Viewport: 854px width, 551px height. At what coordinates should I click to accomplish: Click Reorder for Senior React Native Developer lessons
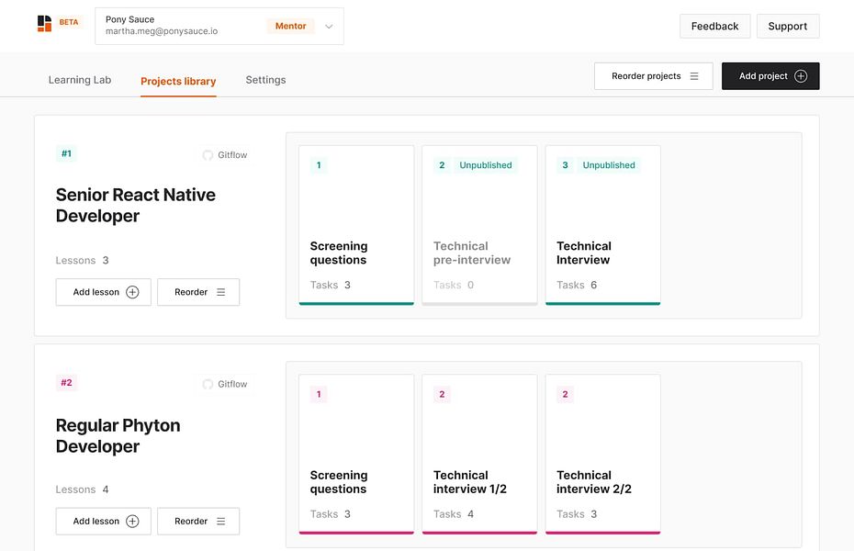[x=198, y=292]
